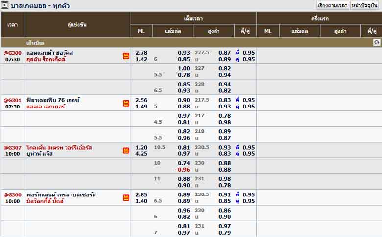Select ML odds 1.42 for ฮุสตัน ร็อกเก็ตส์
This screenshot has height=237, width=382.
(141, 59)
